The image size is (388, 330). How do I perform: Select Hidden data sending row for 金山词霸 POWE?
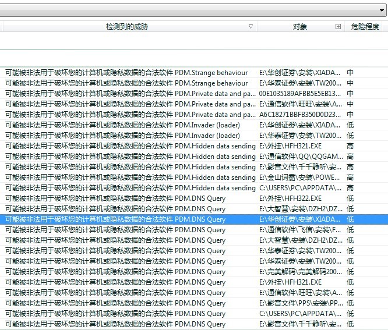[194, 178]
